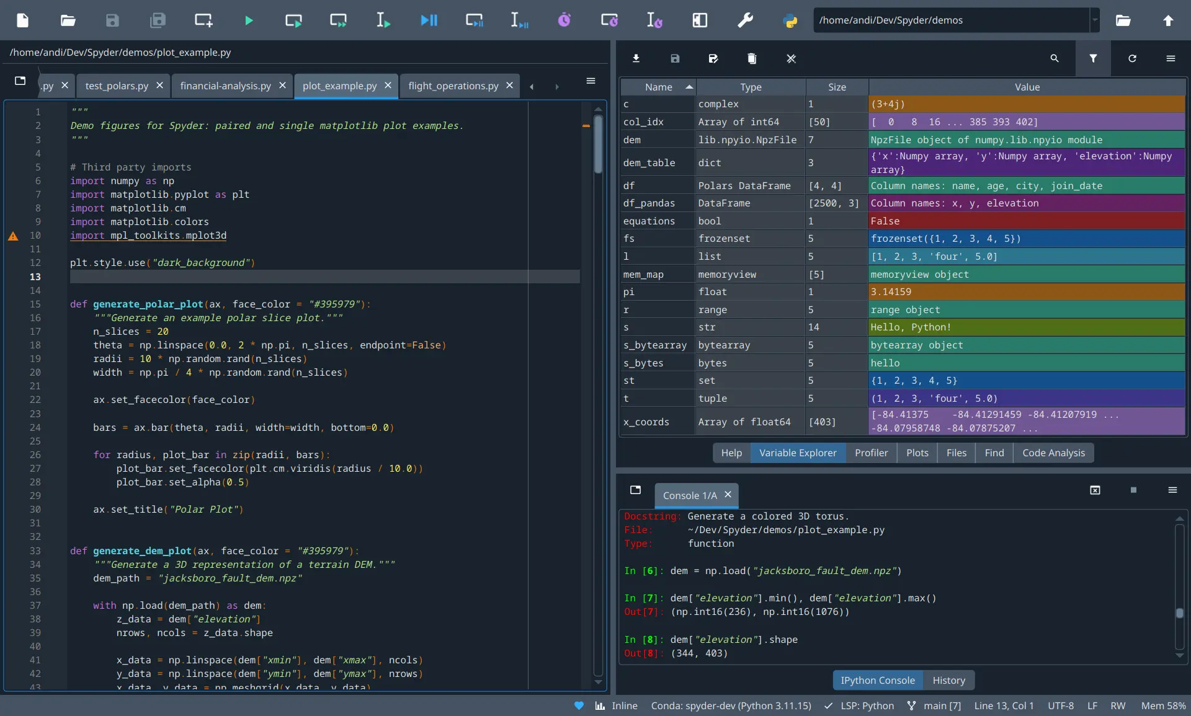This screenshot has height=716, width=1191.
Task: Open the Find pane tab
Action: pos(994,453)
